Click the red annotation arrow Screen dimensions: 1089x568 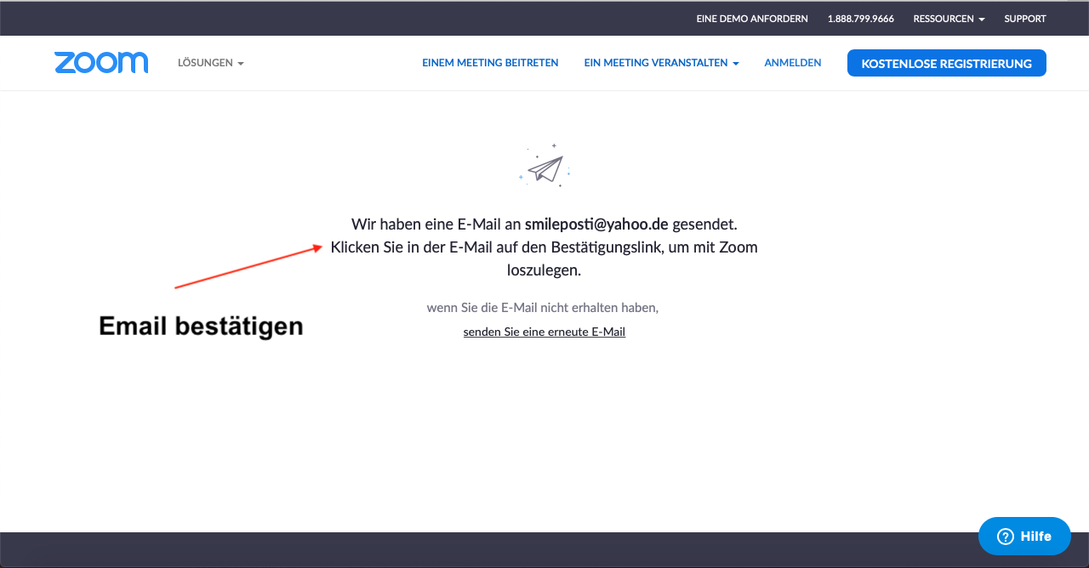[x=248, y=267]
